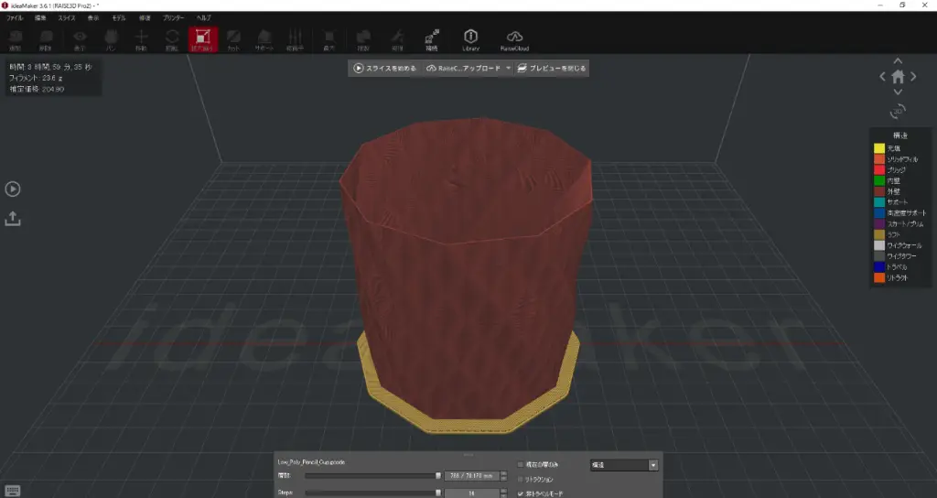Image resolution: width=937 pixels, height=498 pixels.
Task: Open the Library icon in toolbar
Action: pyautogui.click(x=470, y=38)
